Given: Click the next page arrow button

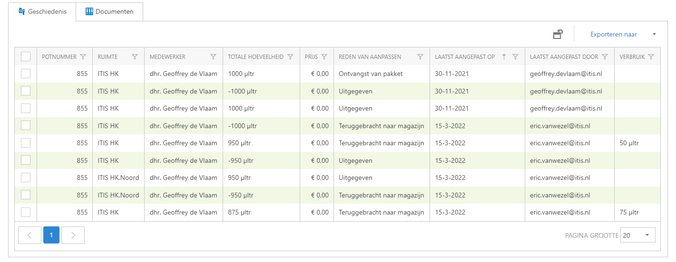Looking at the screenshot, I should (73, 235).
